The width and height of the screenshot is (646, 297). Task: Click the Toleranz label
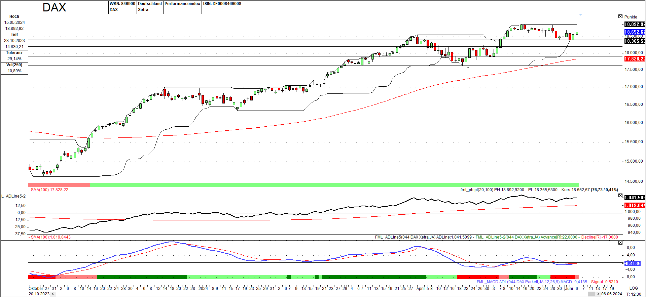pyautogui.click(x=14, y=53)
